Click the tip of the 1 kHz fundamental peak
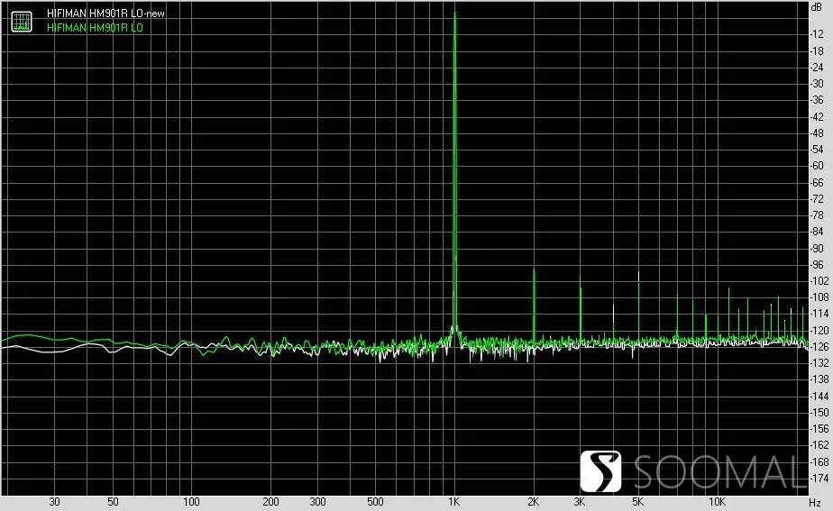 click(454, 13)
